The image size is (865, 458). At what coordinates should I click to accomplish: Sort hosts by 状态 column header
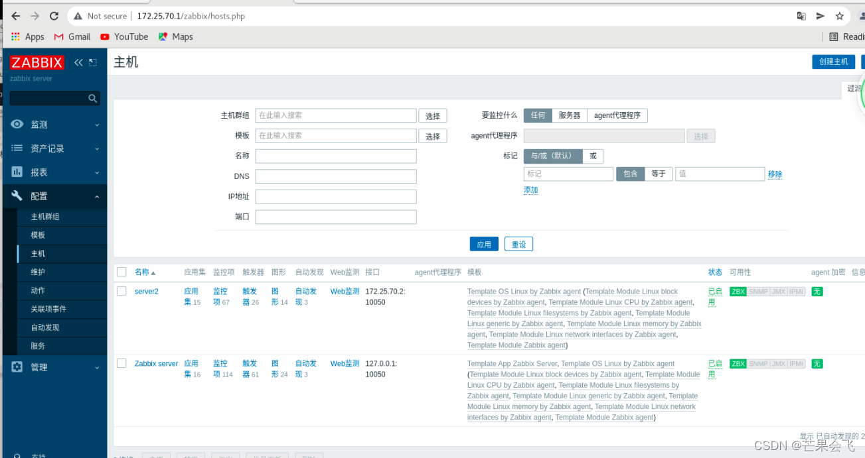715,272
